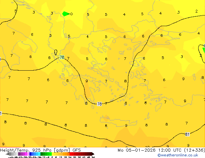Click the small closed contour loop above Albania

click(x=56, y=52)
